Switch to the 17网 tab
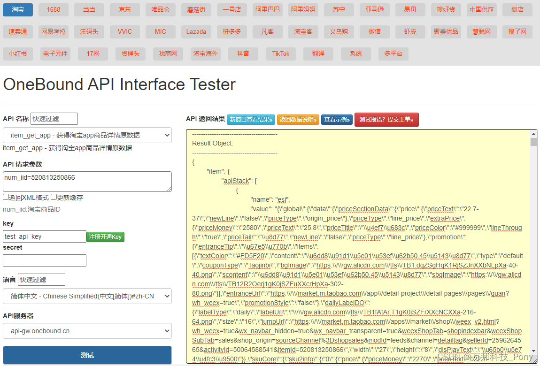540x366 pixels. click(x=93, y=53)
